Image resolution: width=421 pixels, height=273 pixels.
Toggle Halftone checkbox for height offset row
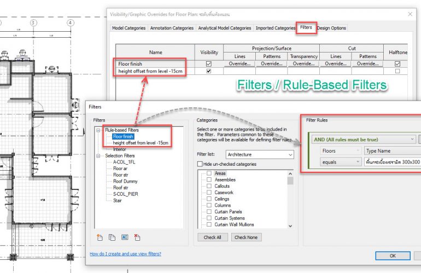click(397, 71)
